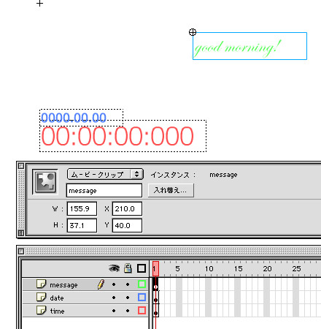321x329 pixels.
Task: Click the movie clip symbol icon
Action: 45,182
